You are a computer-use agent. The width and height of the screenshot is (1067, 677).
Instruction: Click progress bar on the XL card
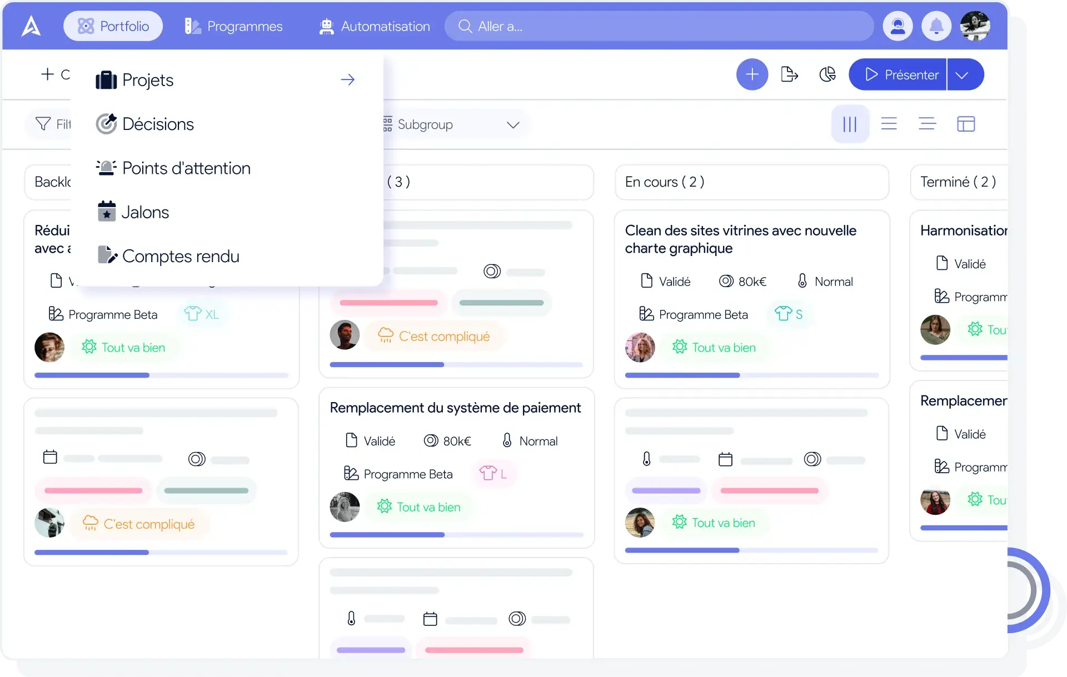[161, 375]
